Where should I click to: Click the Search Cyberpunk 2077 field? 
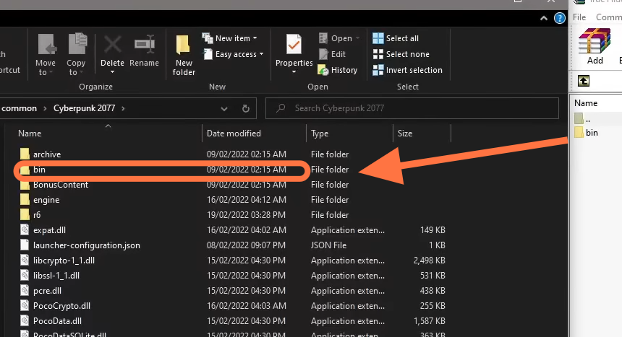412,108
